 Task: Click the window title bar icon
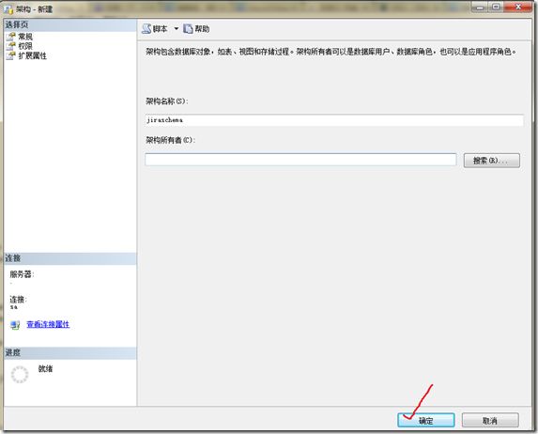[8, 9]
